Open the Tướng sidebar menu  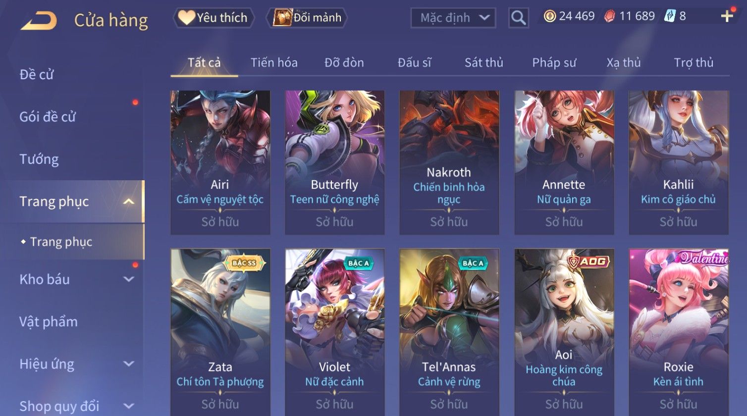(x=39, y=159)
